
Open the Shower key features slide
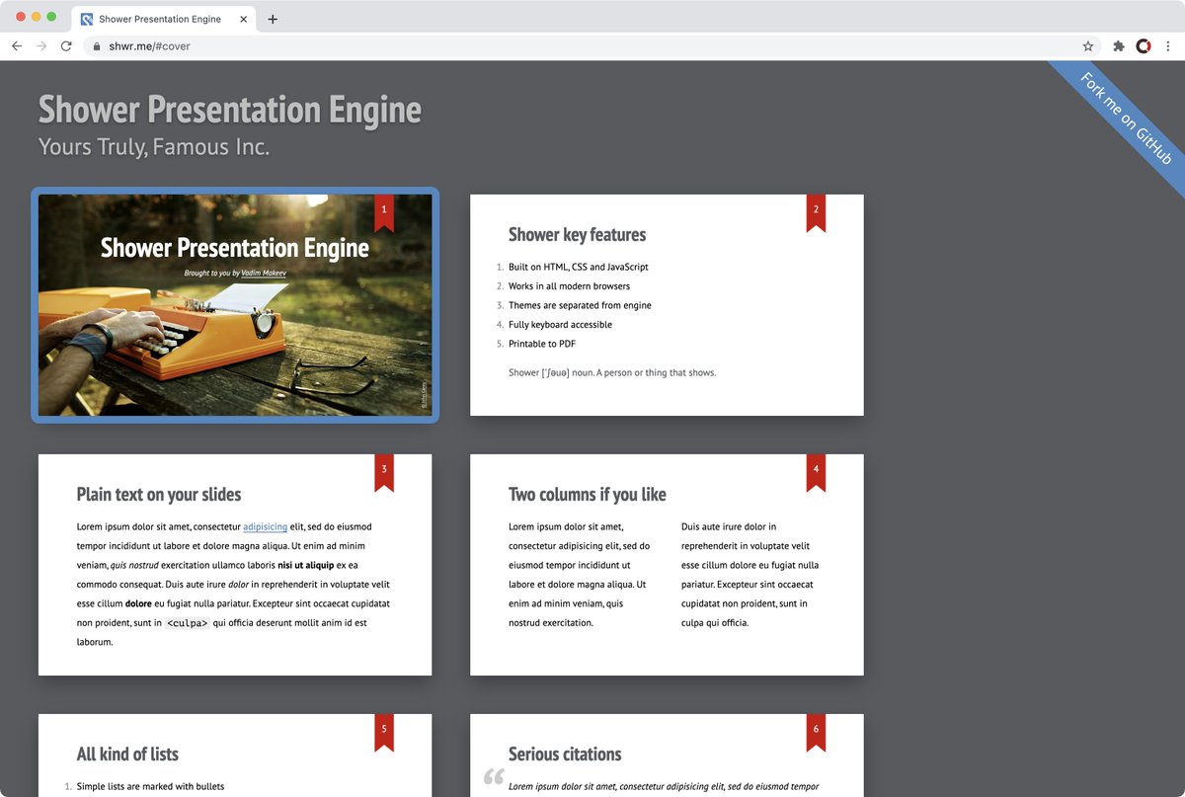tap(667, 305)
